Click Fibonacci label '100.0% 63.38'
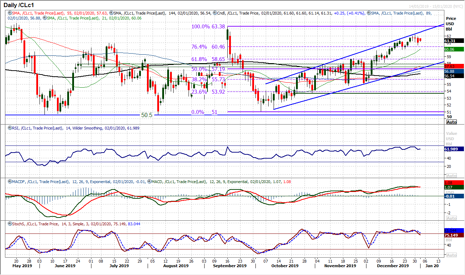Screen dimensions: 465x275 (x=208, y=26)
